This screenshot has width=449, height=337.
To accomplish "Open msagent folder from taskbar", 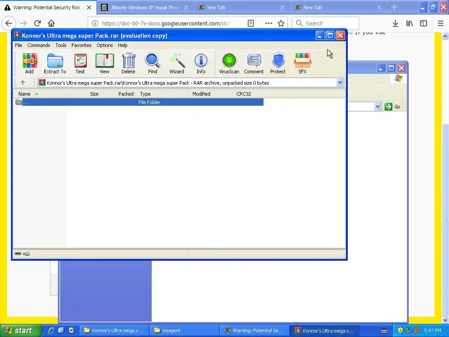I will tap(185, 331).
